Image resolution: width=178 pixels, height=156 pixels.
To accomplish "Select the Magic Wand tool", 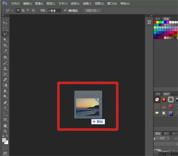I will 5,40.
